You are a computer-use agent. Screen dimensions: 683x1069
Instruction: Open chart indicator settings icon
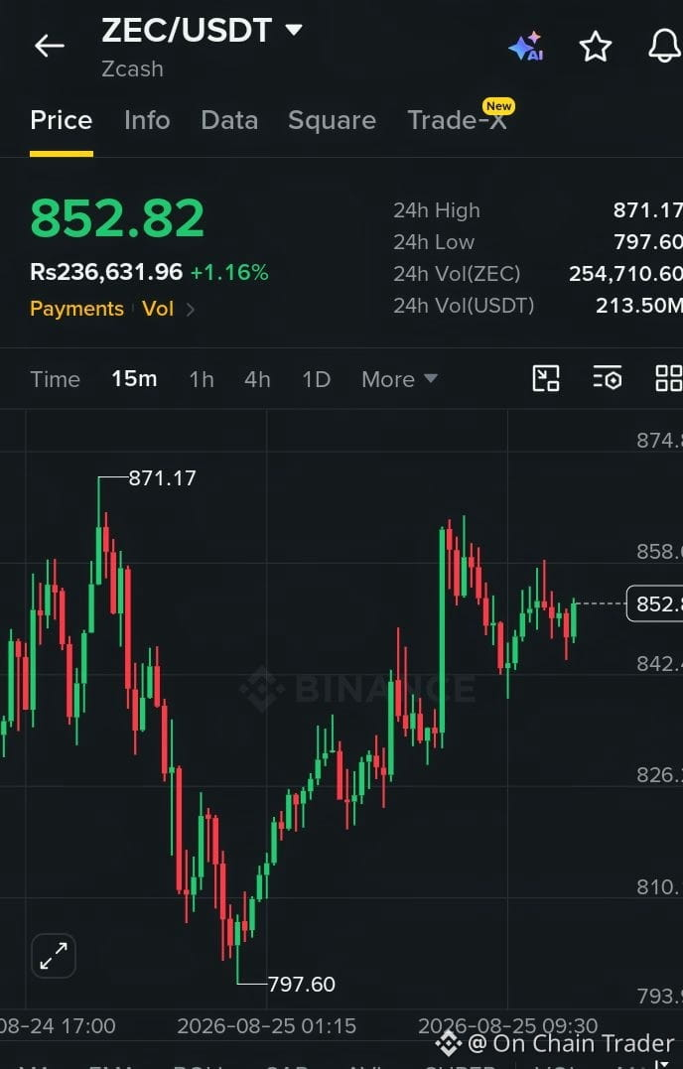tap(607, 378)
